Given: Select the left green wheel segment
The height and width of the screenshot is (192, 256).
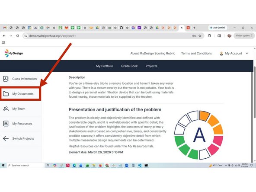Looking at the screenshot, I should click(x=180, y=141).
